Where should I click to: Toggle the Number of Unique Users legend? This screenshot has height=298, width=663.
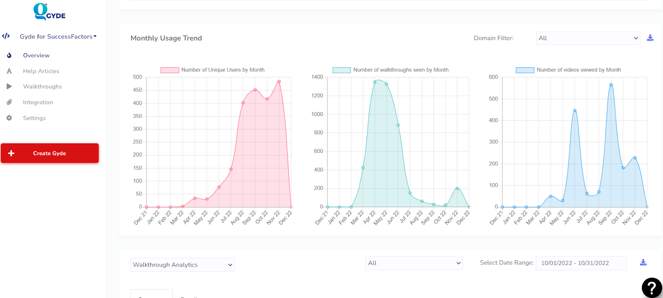(x=213, y=70)
